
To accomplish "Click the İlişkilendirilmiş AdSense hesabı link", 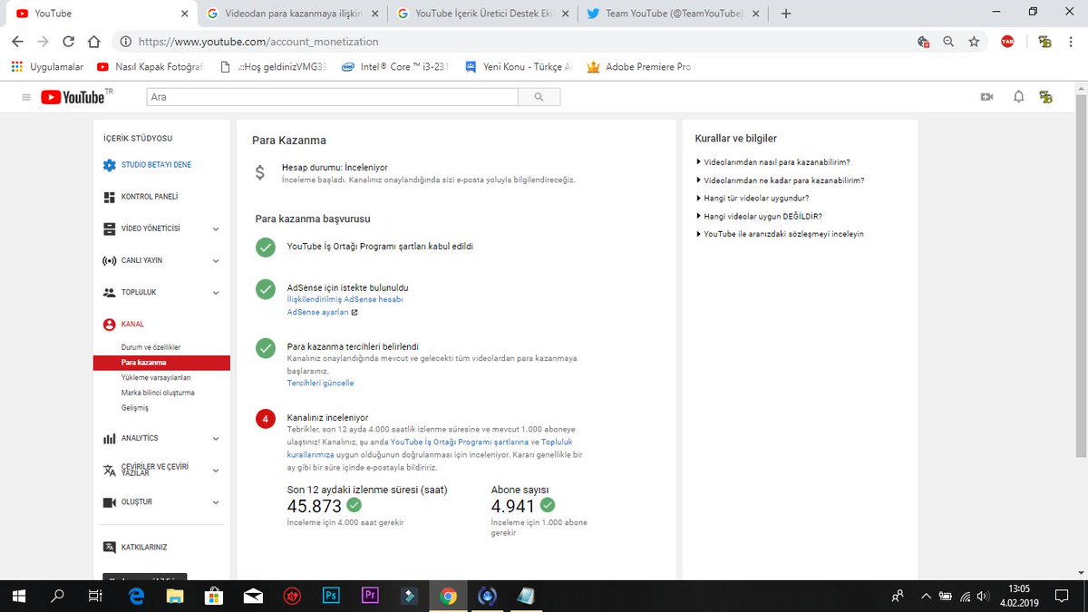I will [345, 299].
